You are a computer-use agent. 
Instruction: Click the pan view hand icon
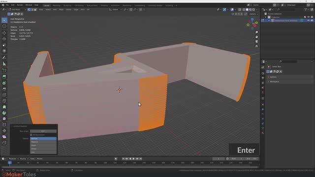(x=256, y=37)
